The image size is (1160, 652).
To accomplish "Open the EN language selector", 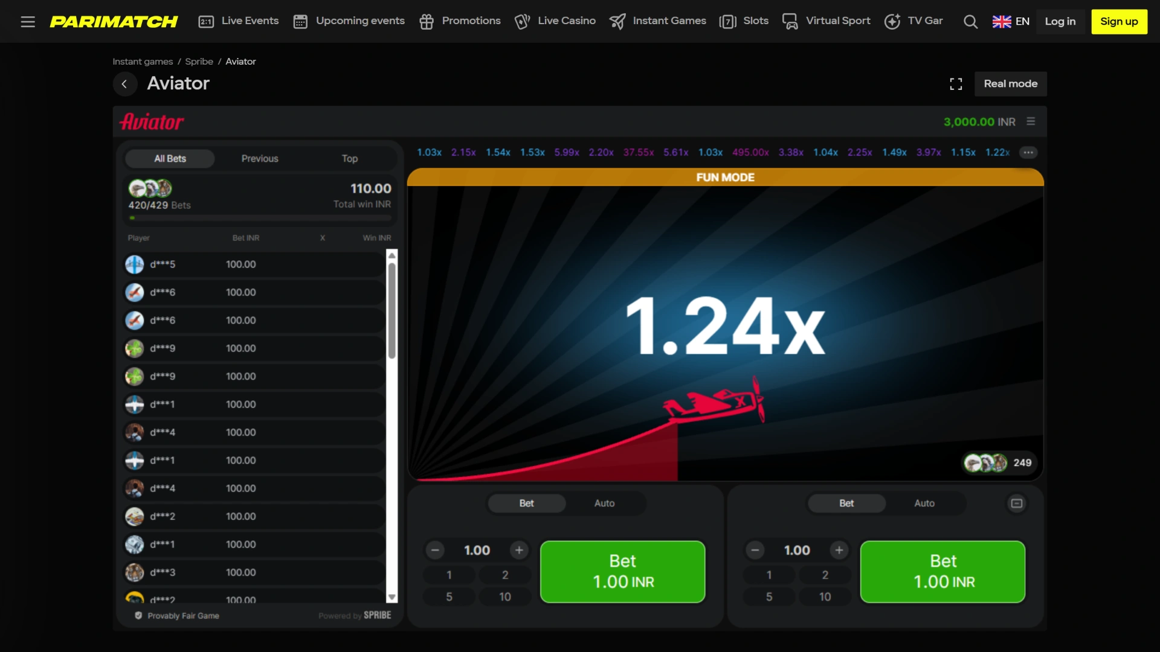I will (1011, 22).
